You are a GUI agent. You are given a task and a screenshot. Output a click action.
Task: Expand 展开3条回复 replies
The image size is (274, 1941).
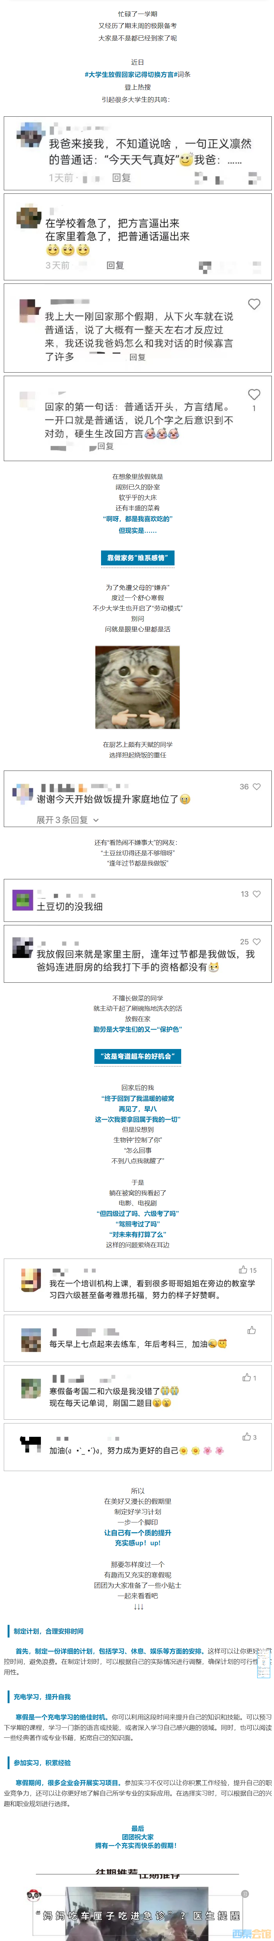coord(62,820)
